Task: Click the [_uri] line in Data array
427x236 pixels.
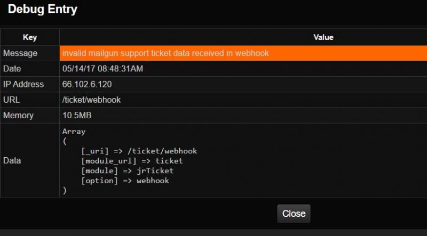Action: (x=139, y=151)
